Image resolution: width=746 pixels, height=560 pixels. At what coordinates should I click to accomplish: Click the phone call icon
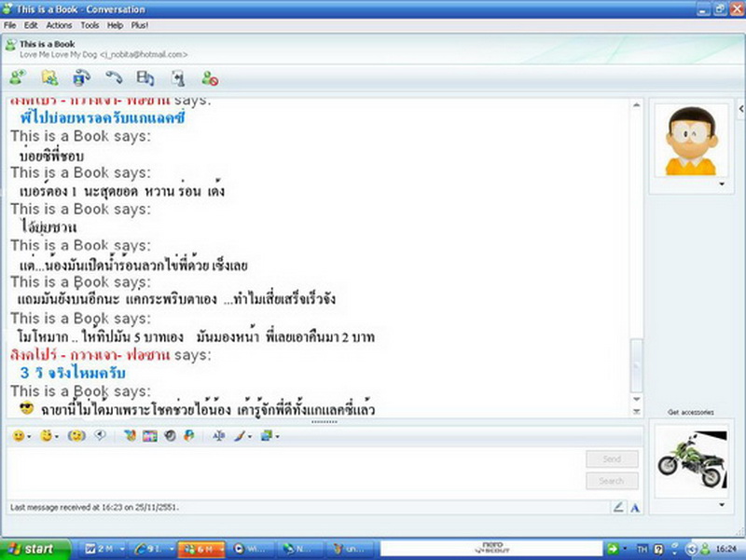(114, 78)
